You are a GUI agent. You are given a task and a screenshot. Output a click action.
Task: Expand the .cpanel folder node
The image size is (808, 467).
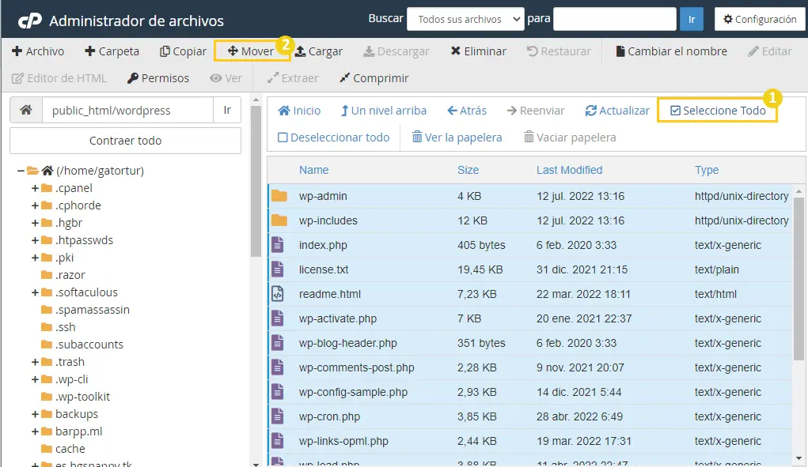[35, 188]
